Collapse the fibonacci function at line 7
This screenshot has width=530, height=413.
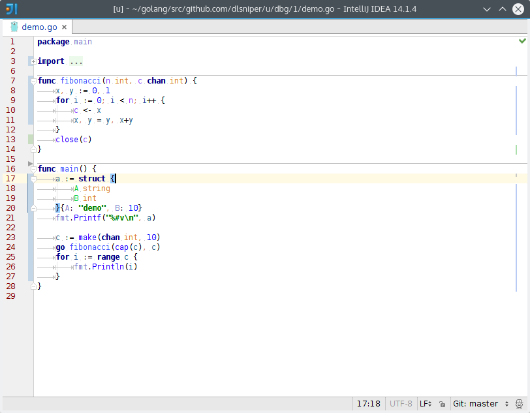click(x=33, y=81)
